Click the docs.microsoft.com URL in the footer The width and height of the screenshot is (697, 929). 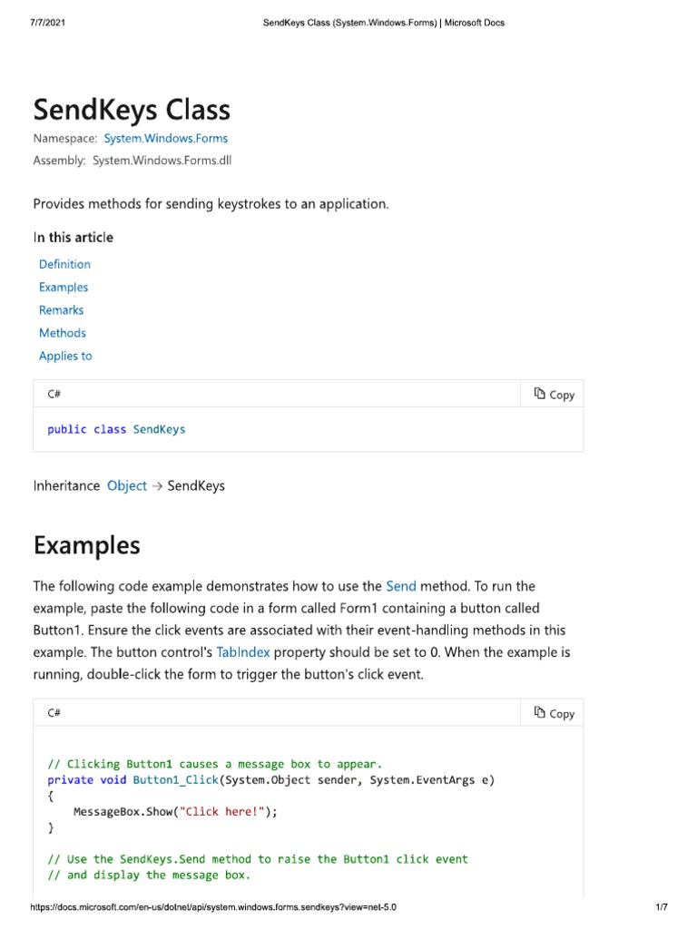click(213, 907)
